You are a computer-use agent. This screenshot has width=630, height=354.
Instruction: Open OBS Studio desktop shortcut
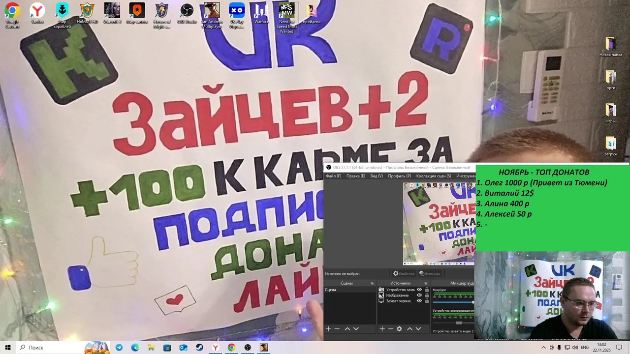coord(187,13)
